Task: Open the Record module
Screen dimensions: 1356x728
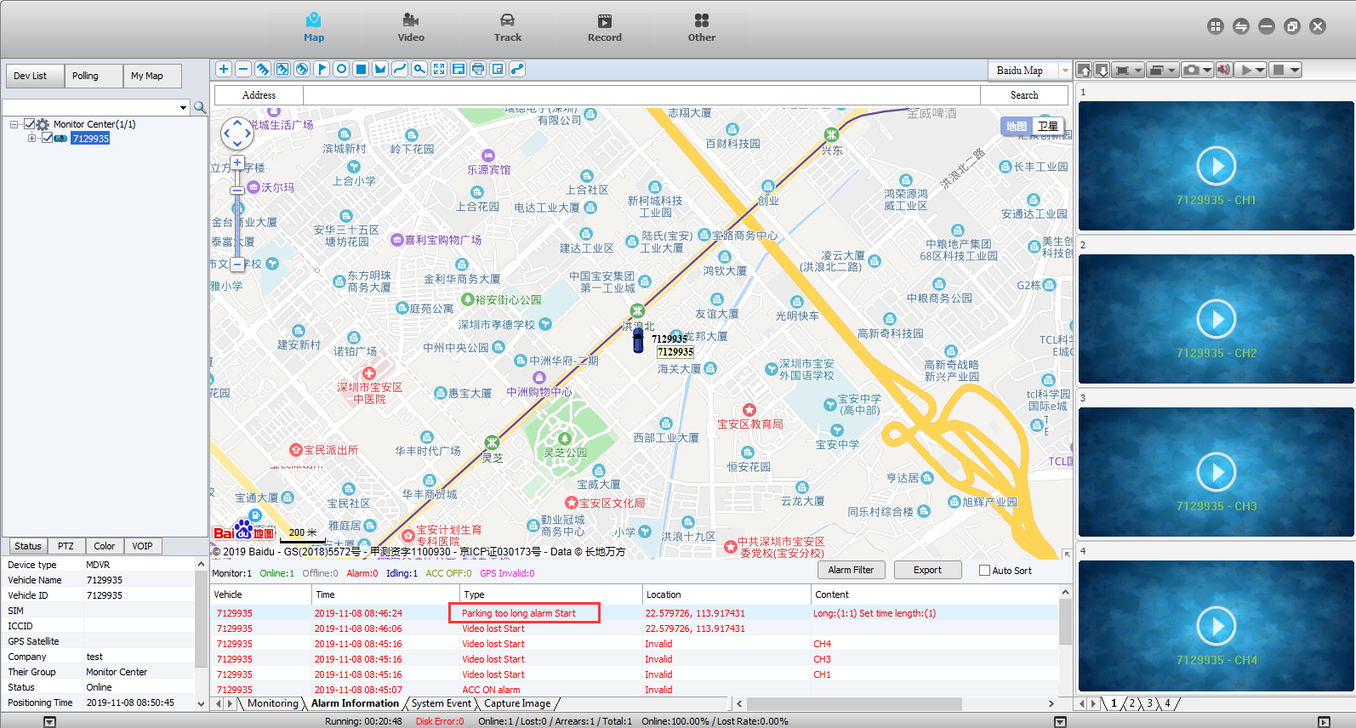Action: (x=605, y=27)
